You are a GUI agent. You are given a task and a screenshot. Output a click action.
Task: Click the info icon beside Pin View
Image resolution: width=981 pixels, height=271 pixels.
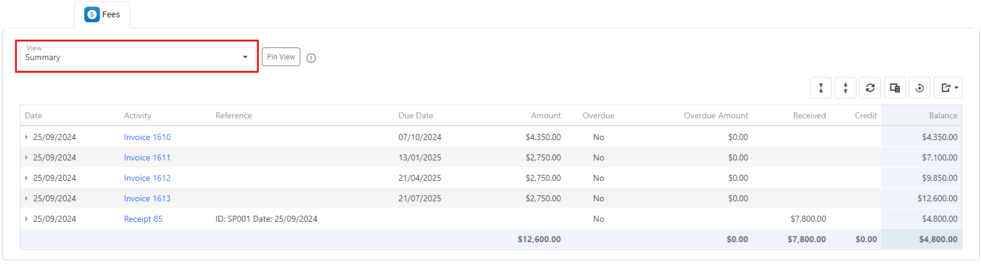[311, 58]
